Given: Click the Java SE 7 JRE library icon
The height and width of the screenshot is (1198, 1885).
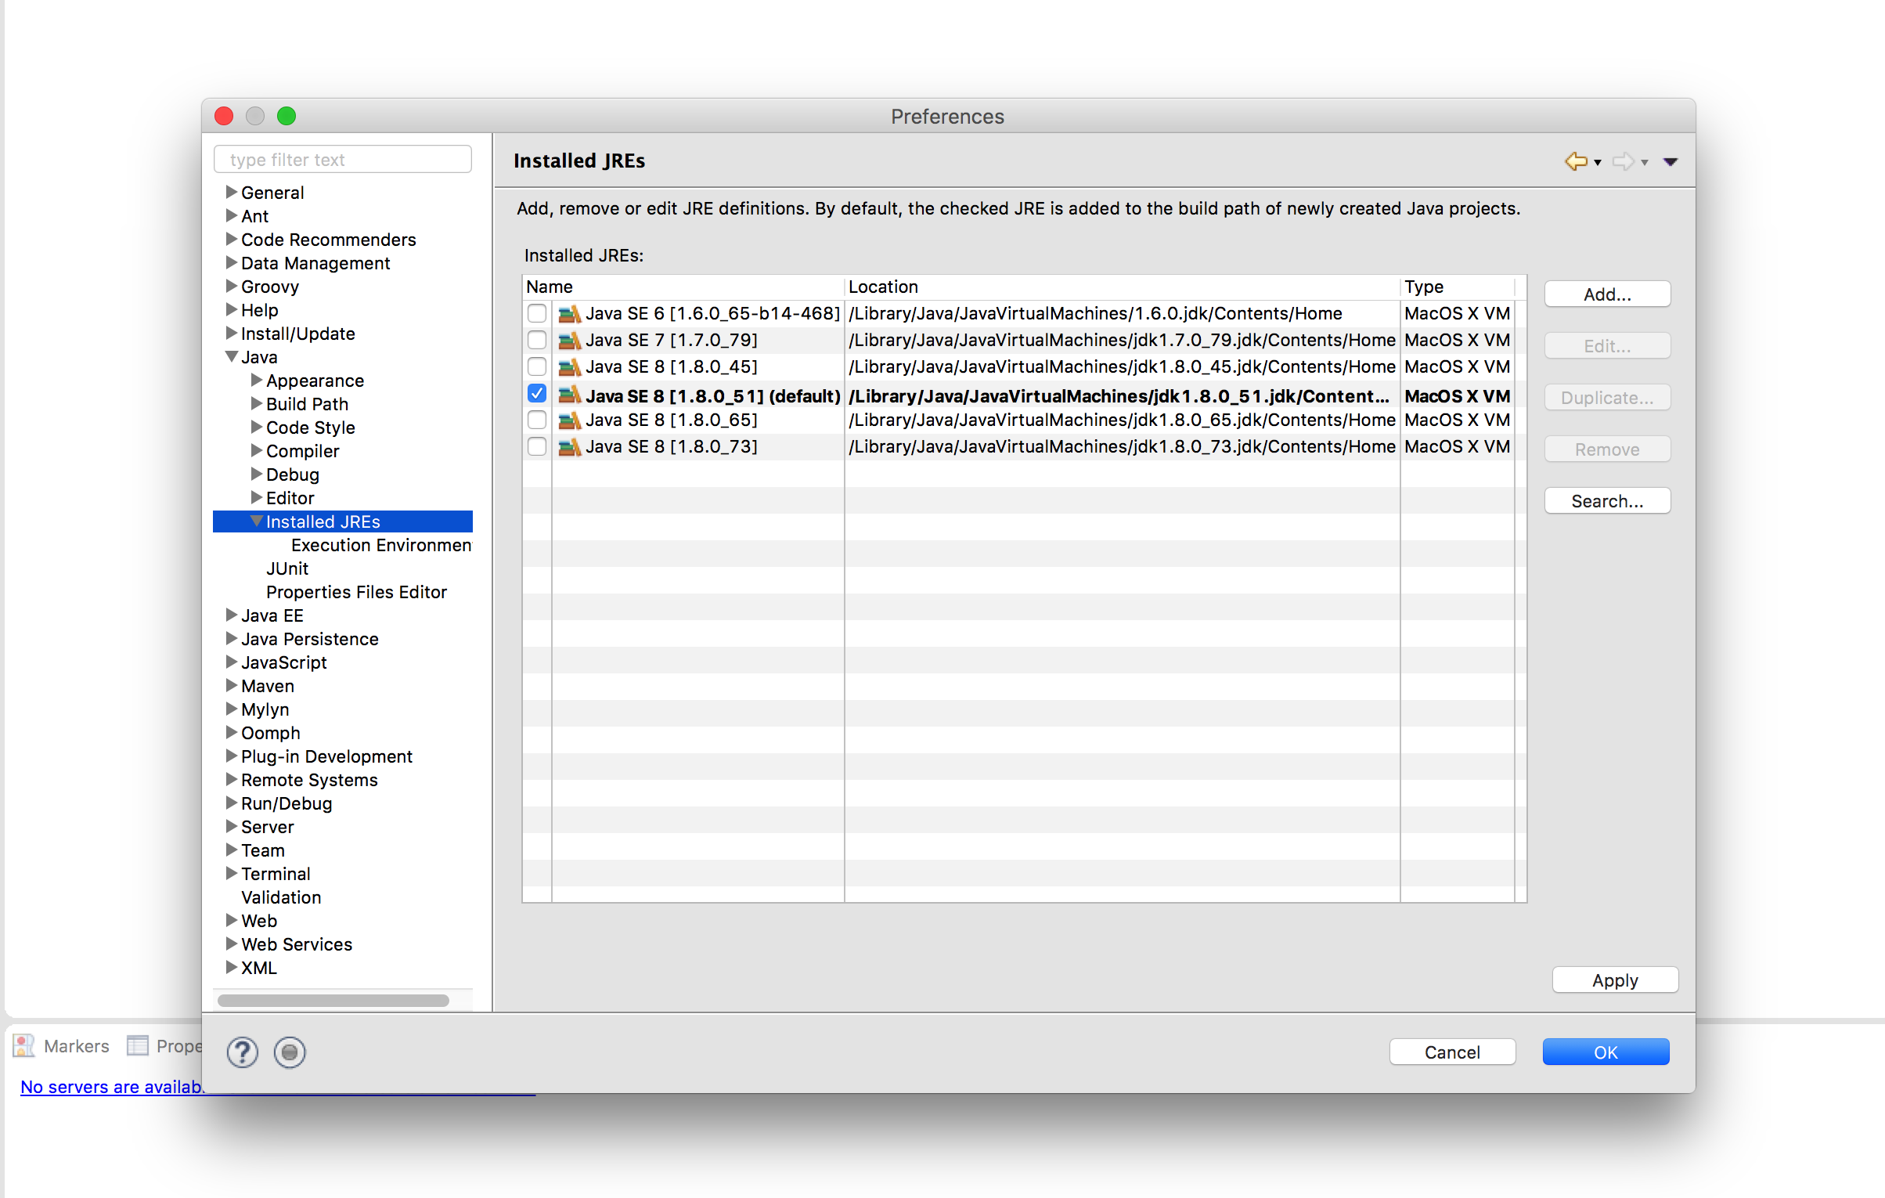Looking at the screenshot, I should pos(569,341).
